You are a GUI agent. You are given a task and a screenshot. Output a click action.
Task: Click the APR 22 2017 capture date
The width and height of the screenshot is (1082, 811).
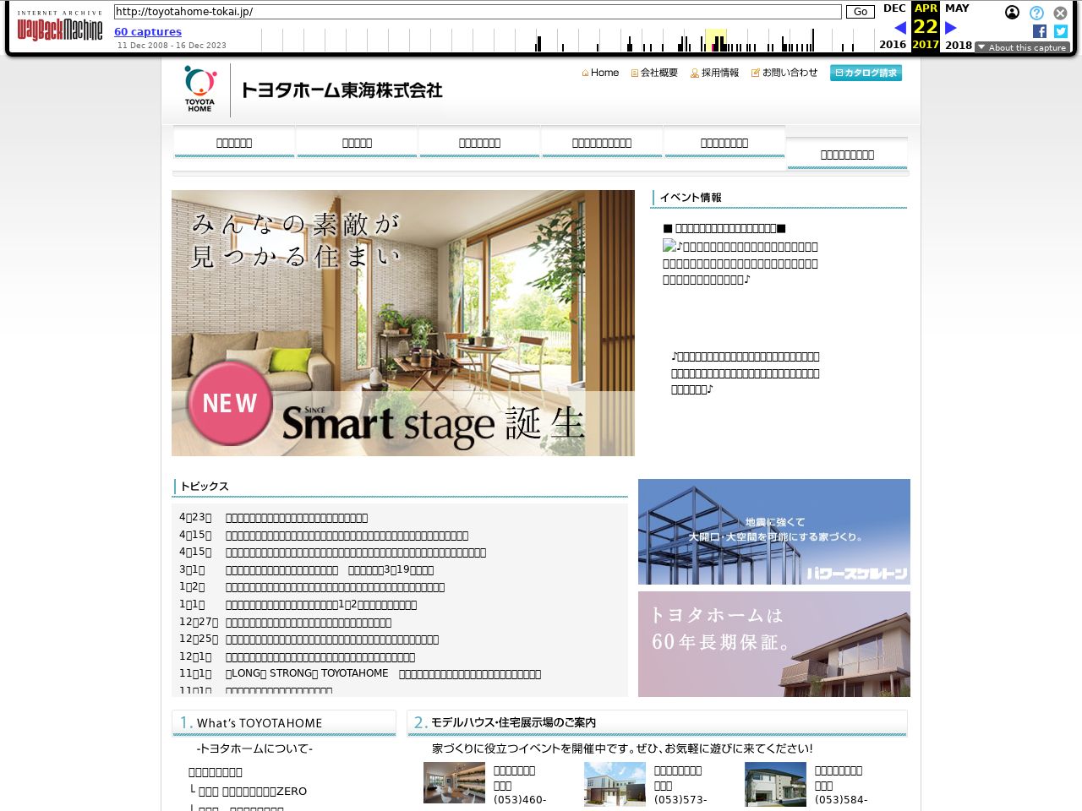(926, 26)
